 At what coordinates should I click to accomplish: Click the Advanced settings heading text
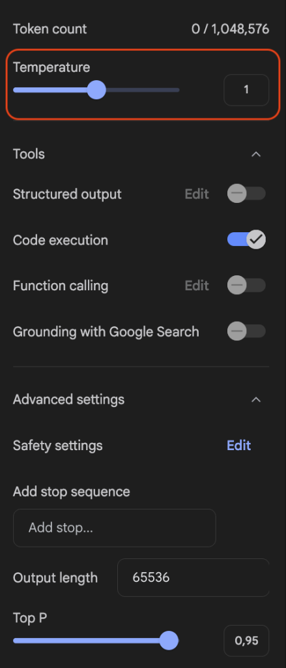pos(68,400)
